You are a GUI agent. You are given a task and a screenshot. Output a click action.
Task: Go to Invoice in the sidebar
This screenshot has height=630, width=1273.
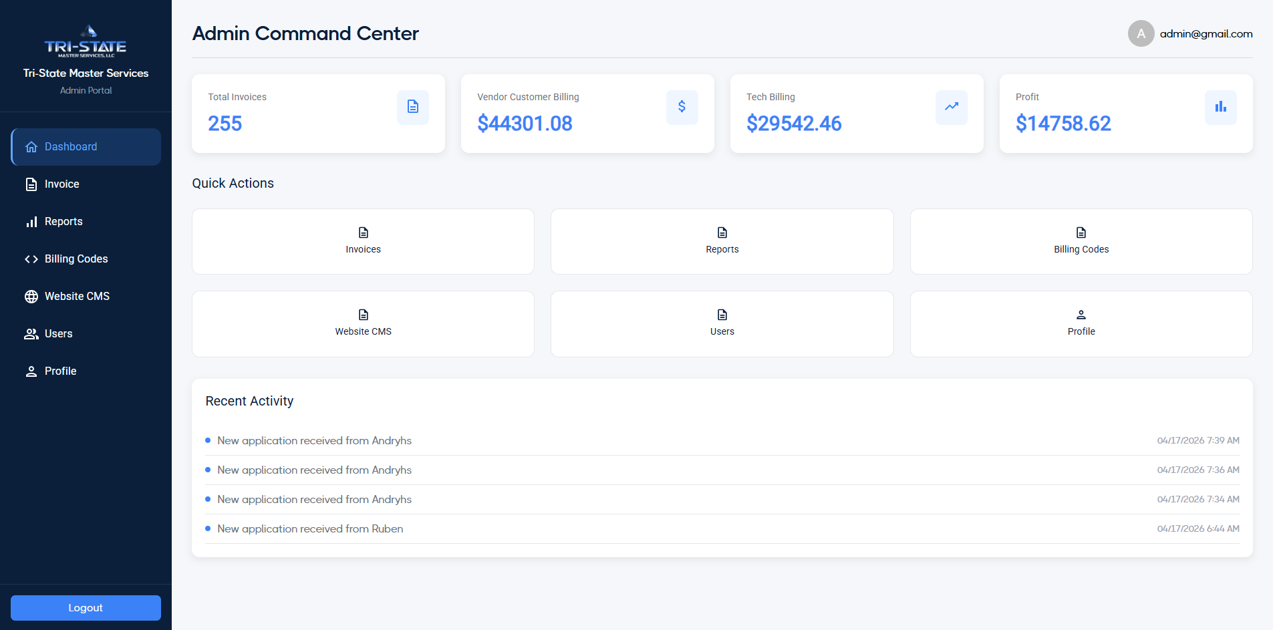point(61,184)
